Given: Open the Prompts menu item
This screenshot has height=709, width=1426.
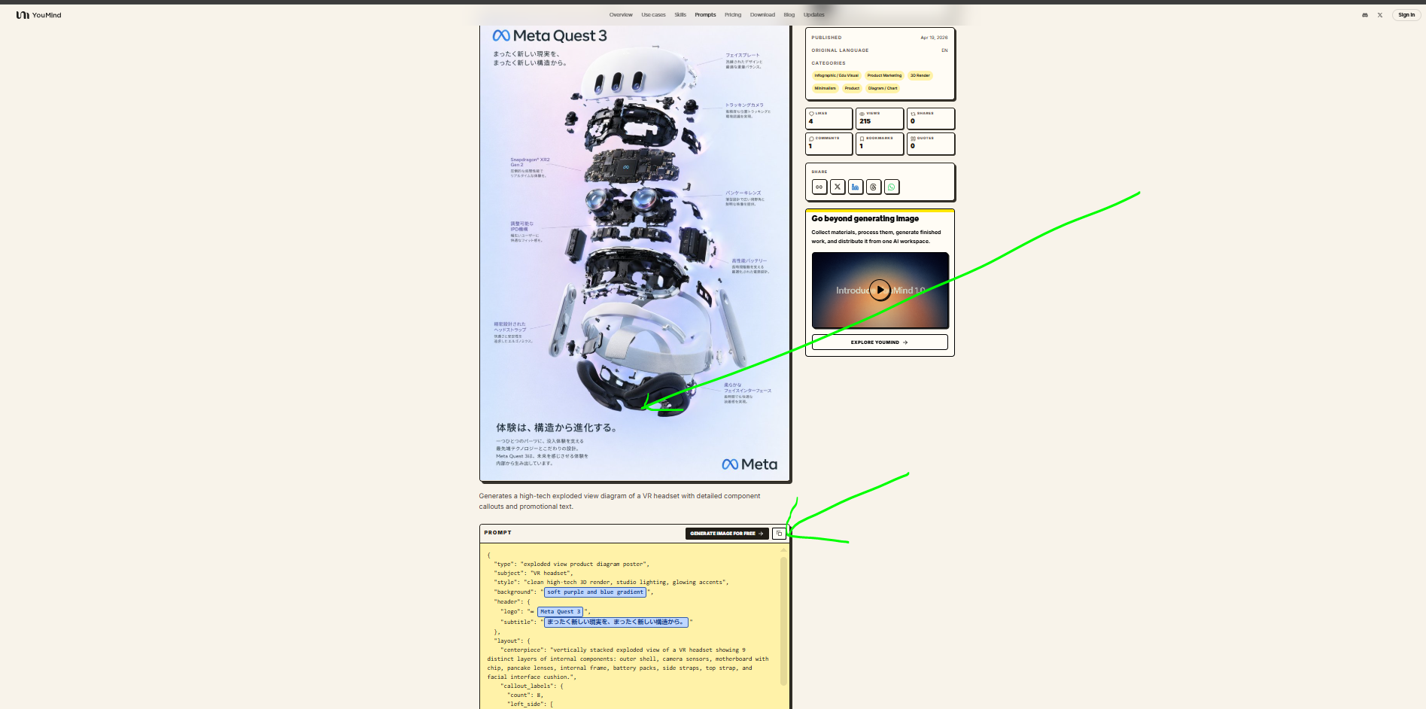Looking at the screenshot, I should pos(705,15).
